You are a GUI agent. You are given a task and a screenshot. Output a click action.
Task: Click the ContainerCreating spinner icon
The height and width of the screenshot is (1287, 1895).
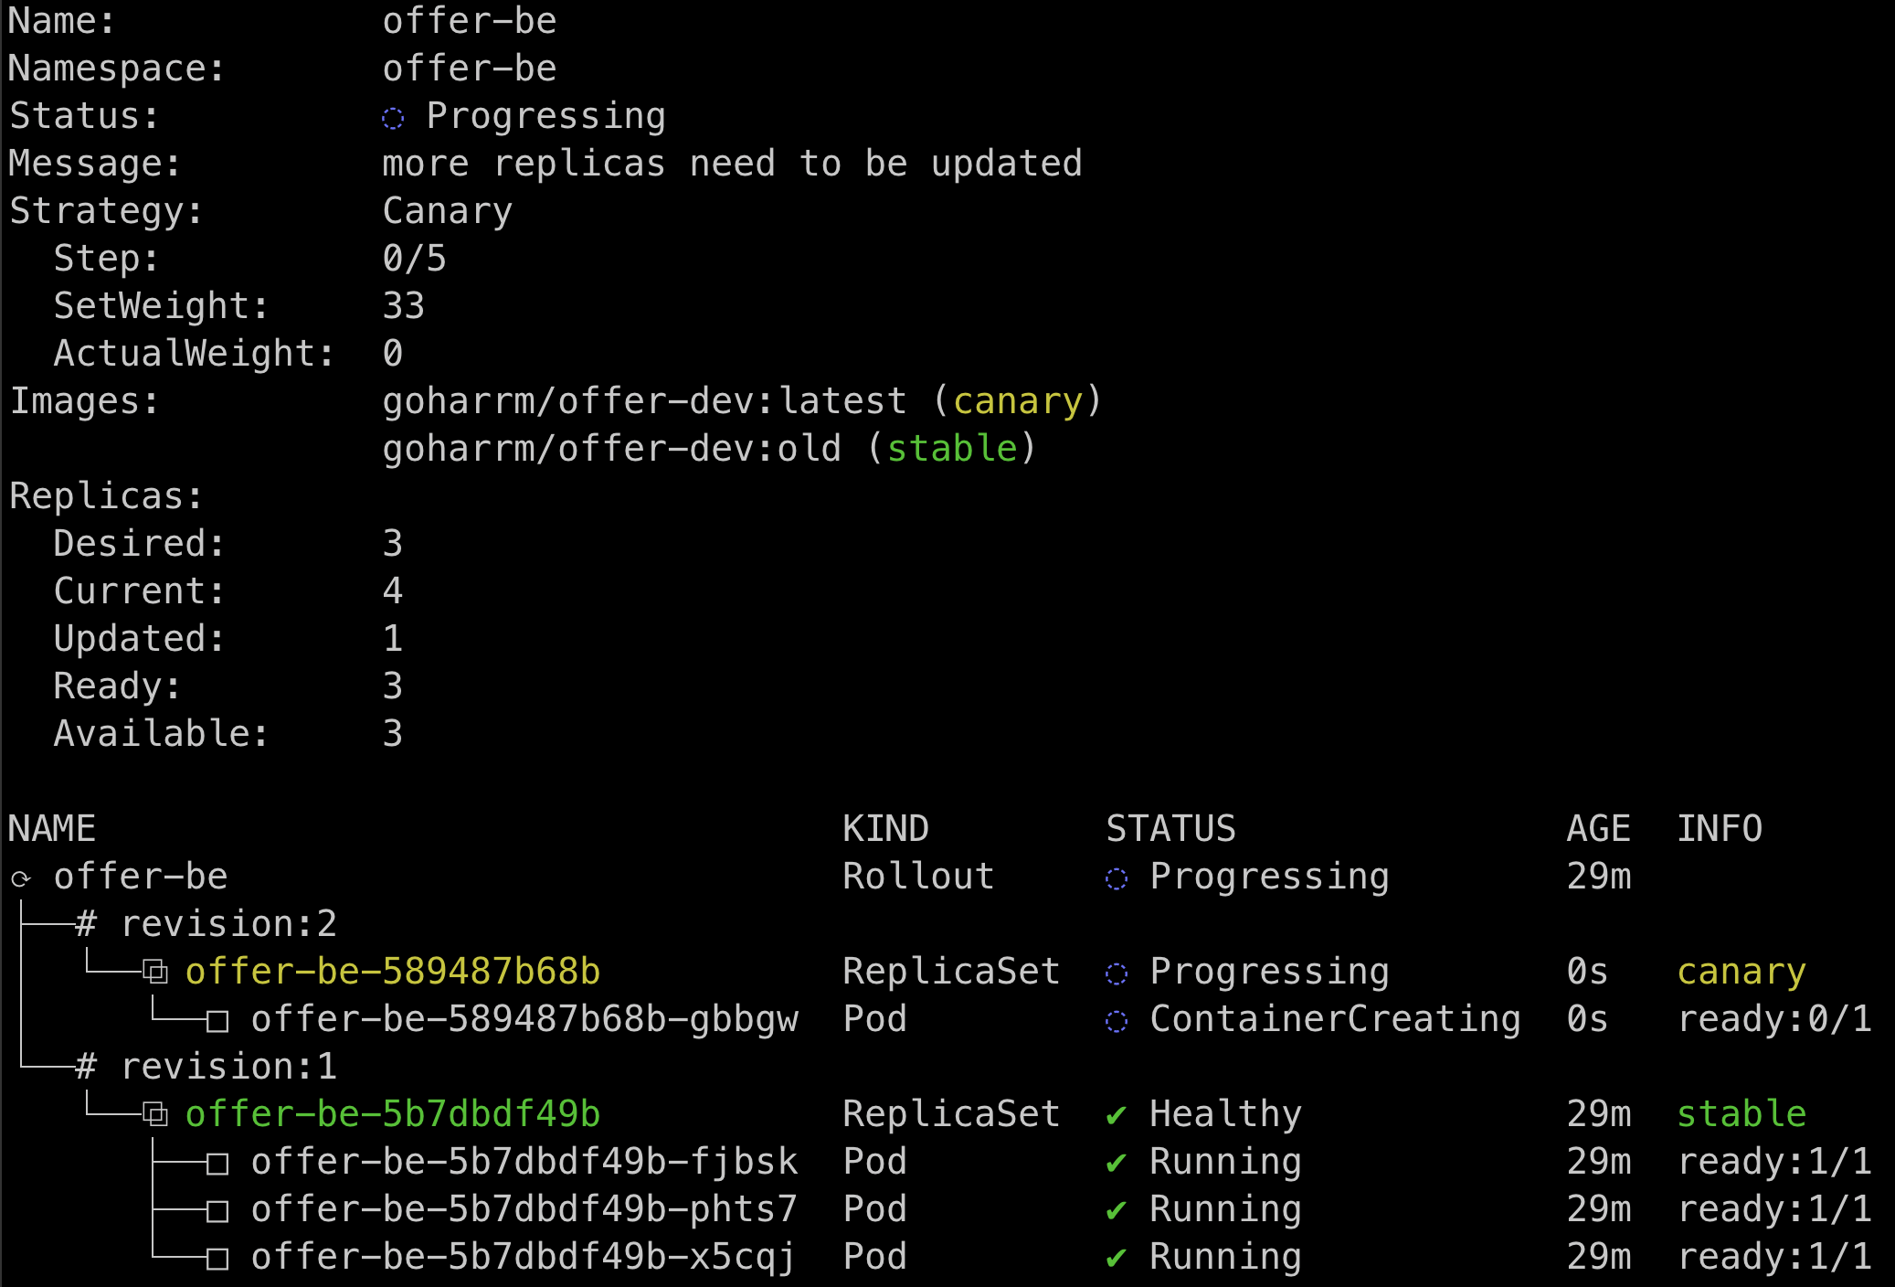point(1117,1021)
